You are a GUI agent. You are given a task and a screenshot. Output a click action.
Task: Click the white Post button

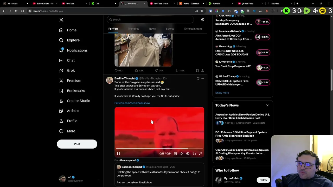77,144
